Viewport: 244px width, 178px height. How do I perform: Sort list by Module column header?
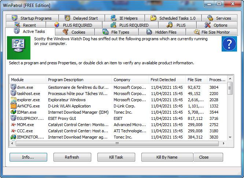coord(28,80)
